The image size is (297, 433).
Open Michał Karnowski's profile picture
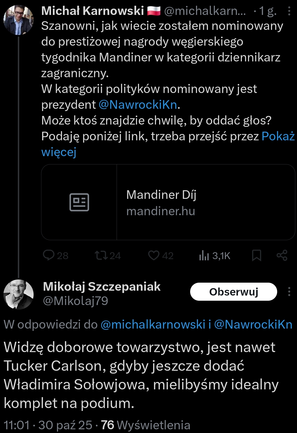pyautogui.click(x=18, y=20)
